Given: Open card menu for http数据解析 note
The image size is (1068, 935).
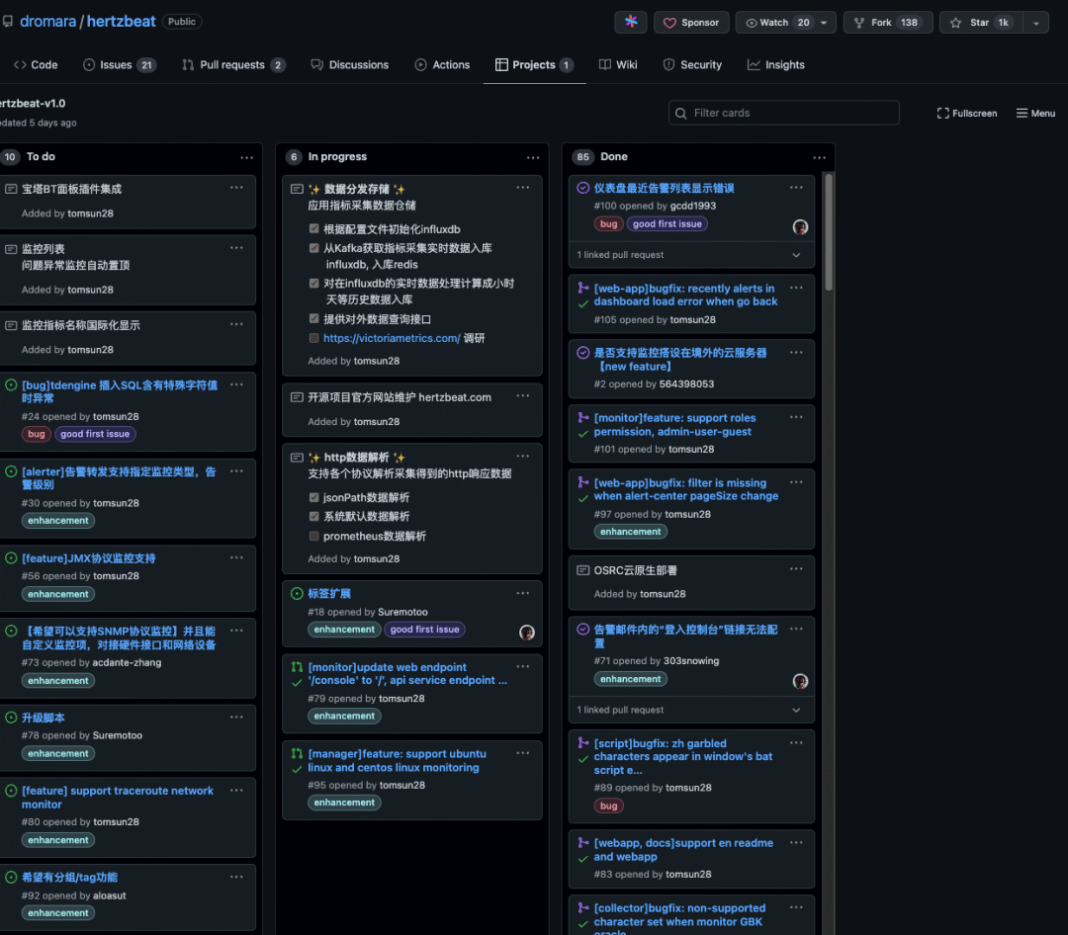Looking at the screenshot, I should 522,457.
